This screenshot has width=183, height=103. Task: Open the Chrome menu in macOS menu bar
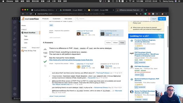[x=9, y=1]
